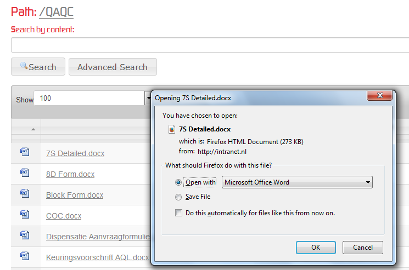The image size is (409, 270).
Task: Check Do this automatically for files checkbox
Action: (178, 213)
